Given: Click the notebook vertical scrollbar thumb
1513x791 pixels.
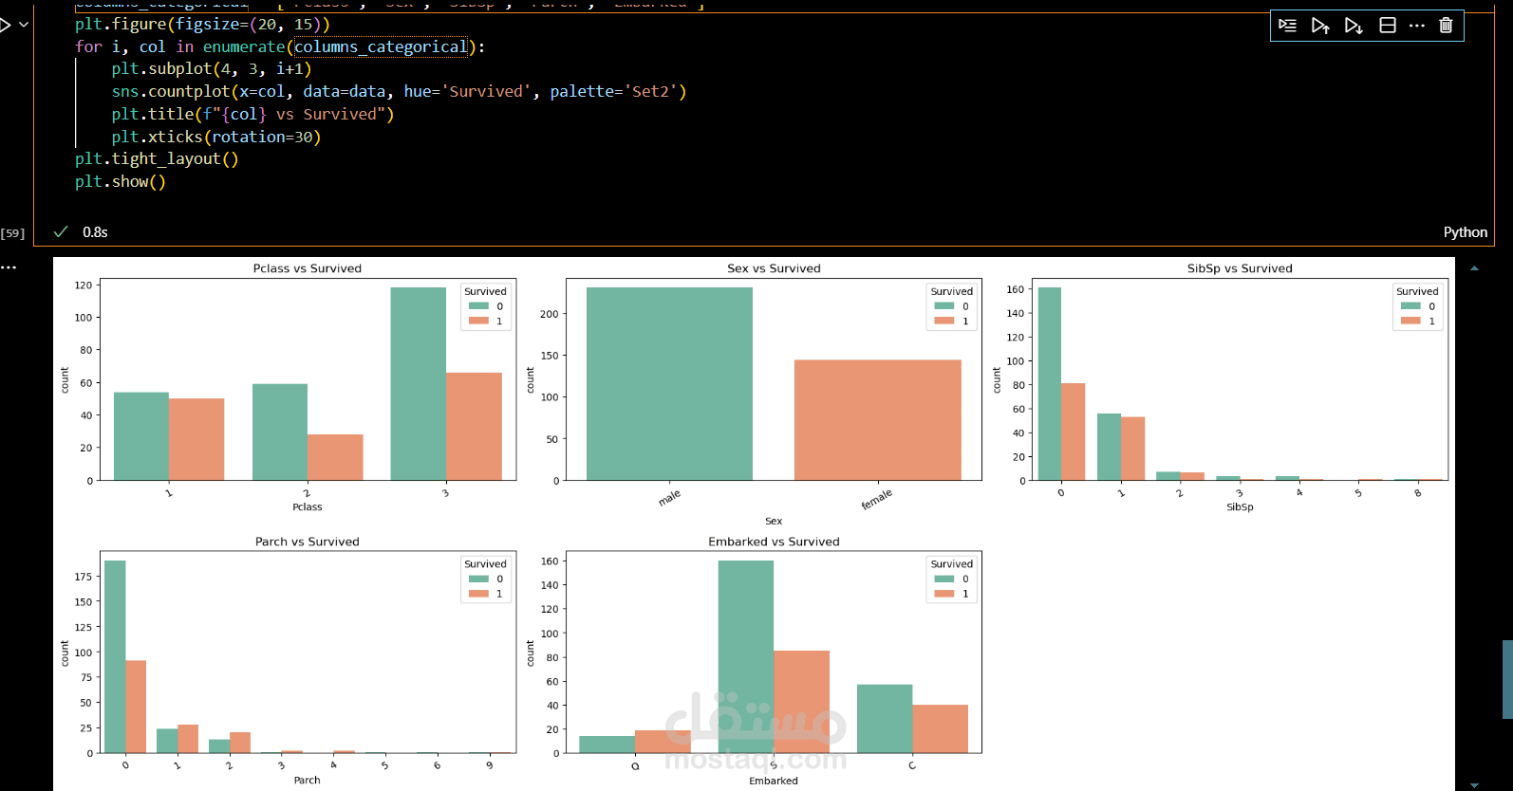Looking at the screenshot, I should tap(1506, 679).
